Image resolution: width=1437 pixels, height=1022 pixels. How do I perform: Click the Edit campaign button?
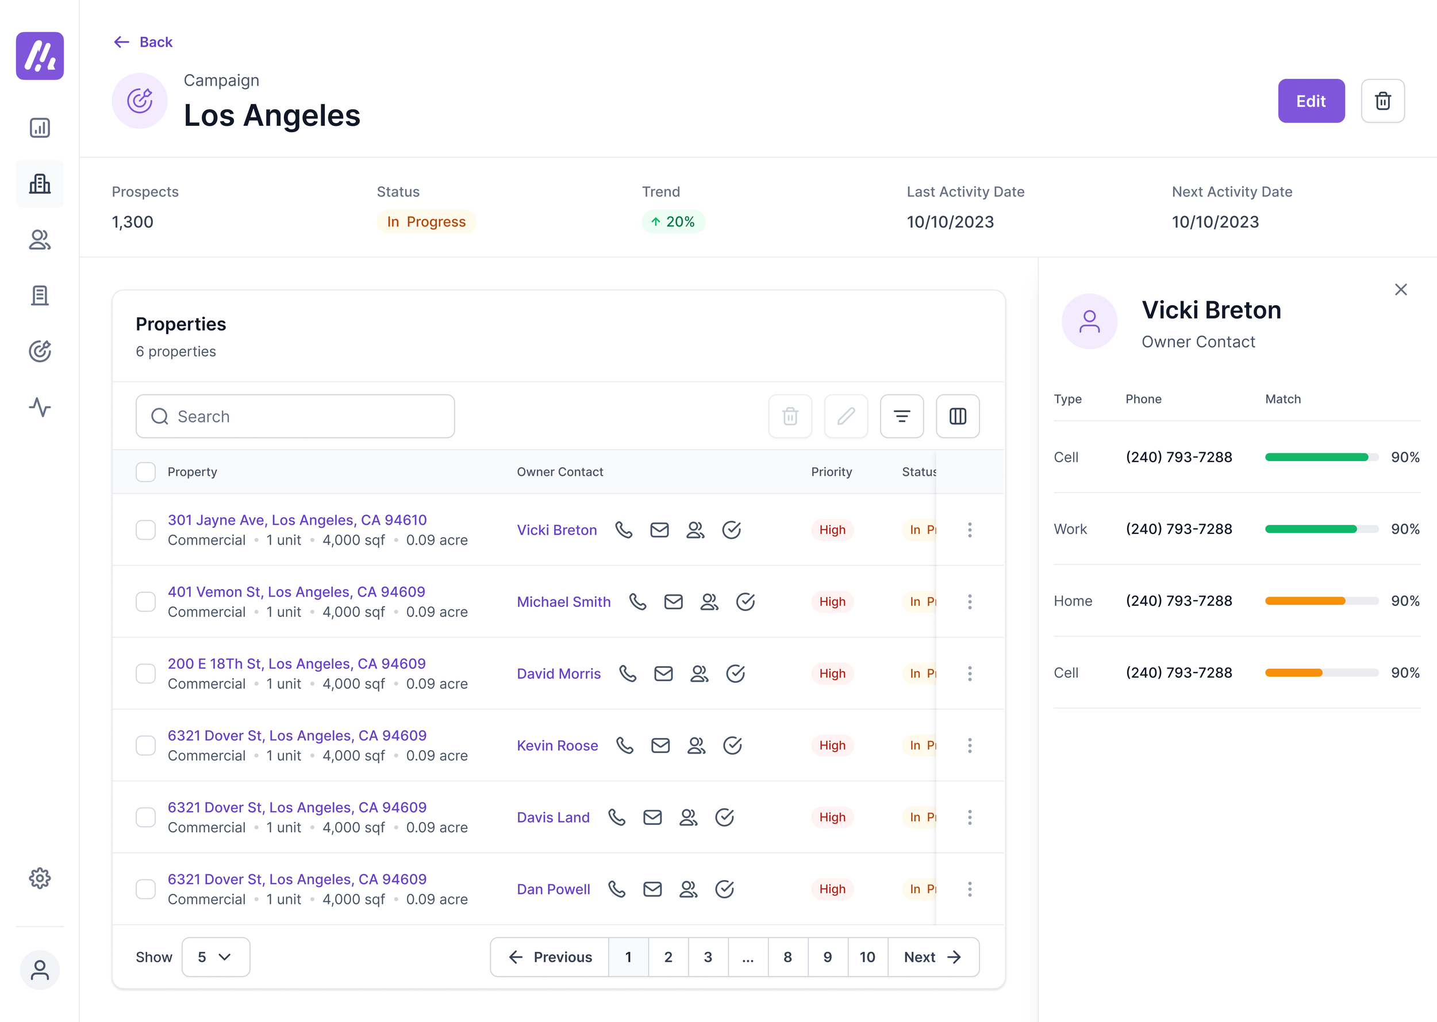[x=1311, y=101]
